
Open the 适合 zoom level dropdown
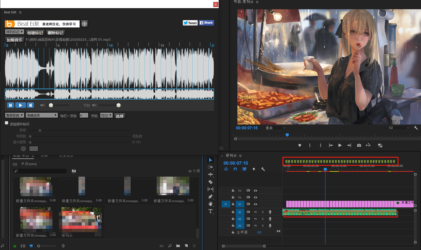point(275,128)
